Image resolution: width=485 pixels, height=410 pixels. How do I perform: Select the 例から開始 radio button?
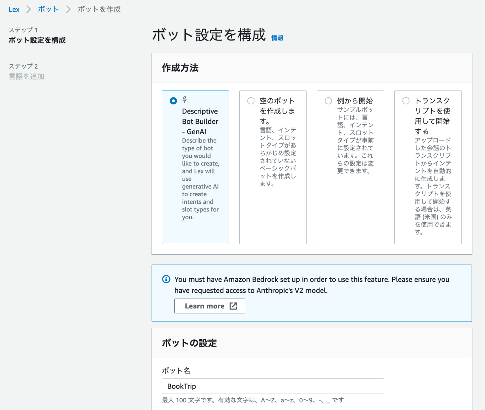[x=328, y=101]
